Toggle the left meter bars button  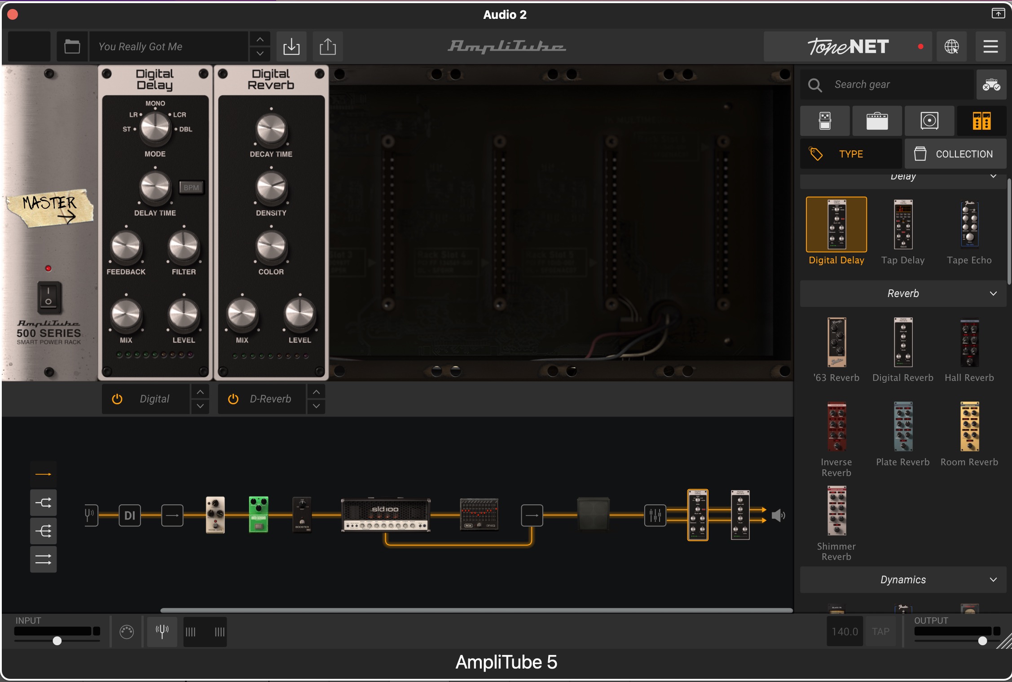click(x=191, y=632)
